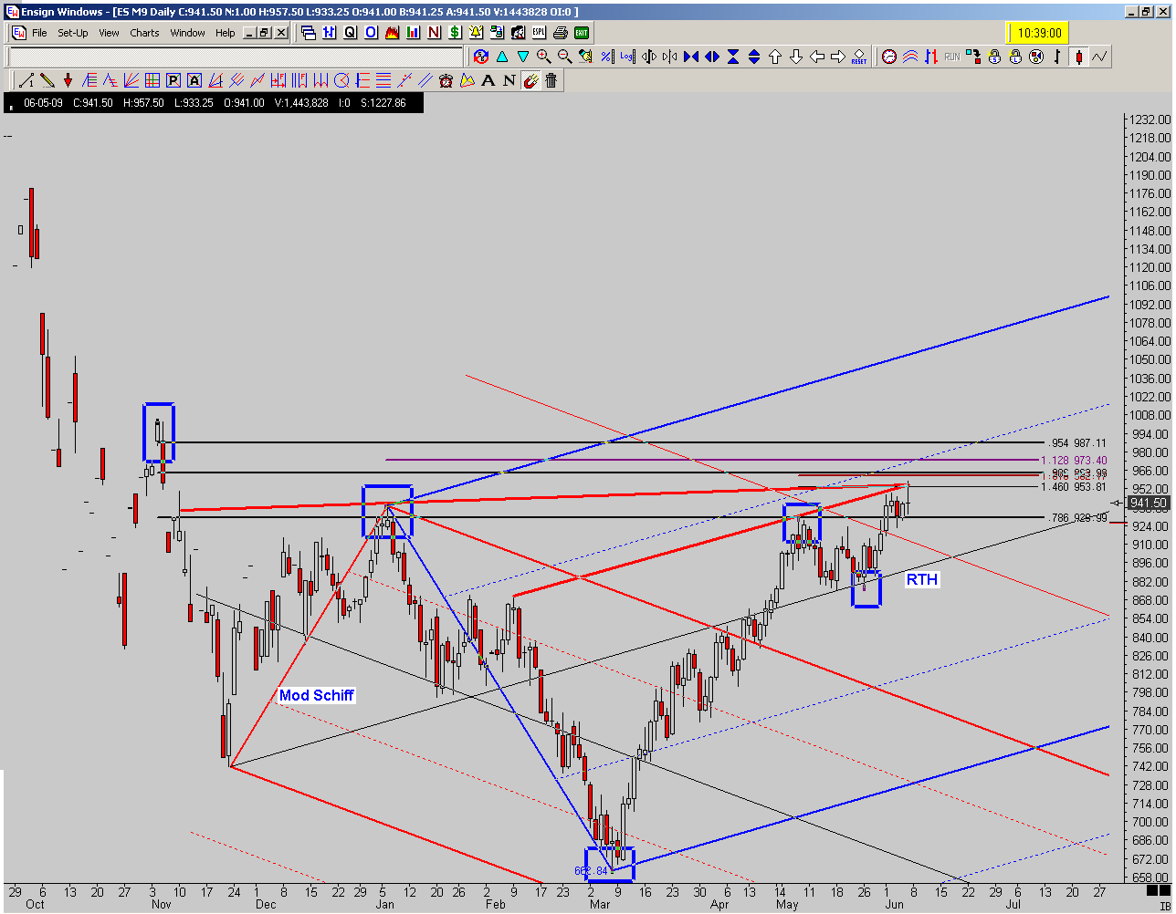Open the green dollar sign icon

455,32
